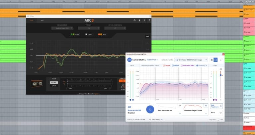
Task: Toggle Before curve display in Sonarworks
Action: (x=175, y=66)
